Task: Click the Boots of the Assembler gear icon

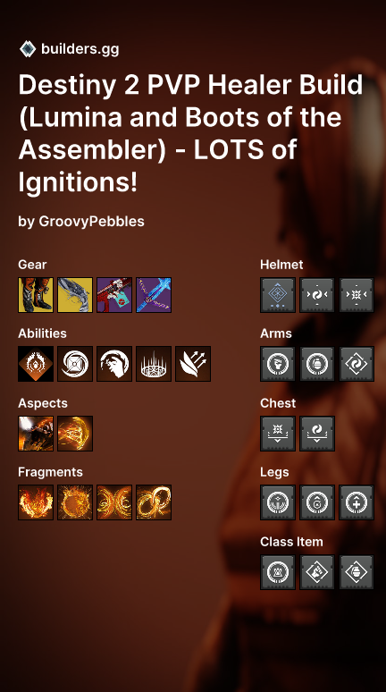Action: pos(36,295)
